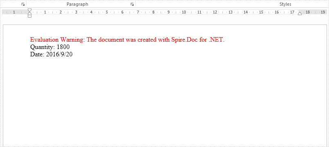Open the Font dialog launcher left of Paragraph

pyautogui.click(x=23, y=4)
